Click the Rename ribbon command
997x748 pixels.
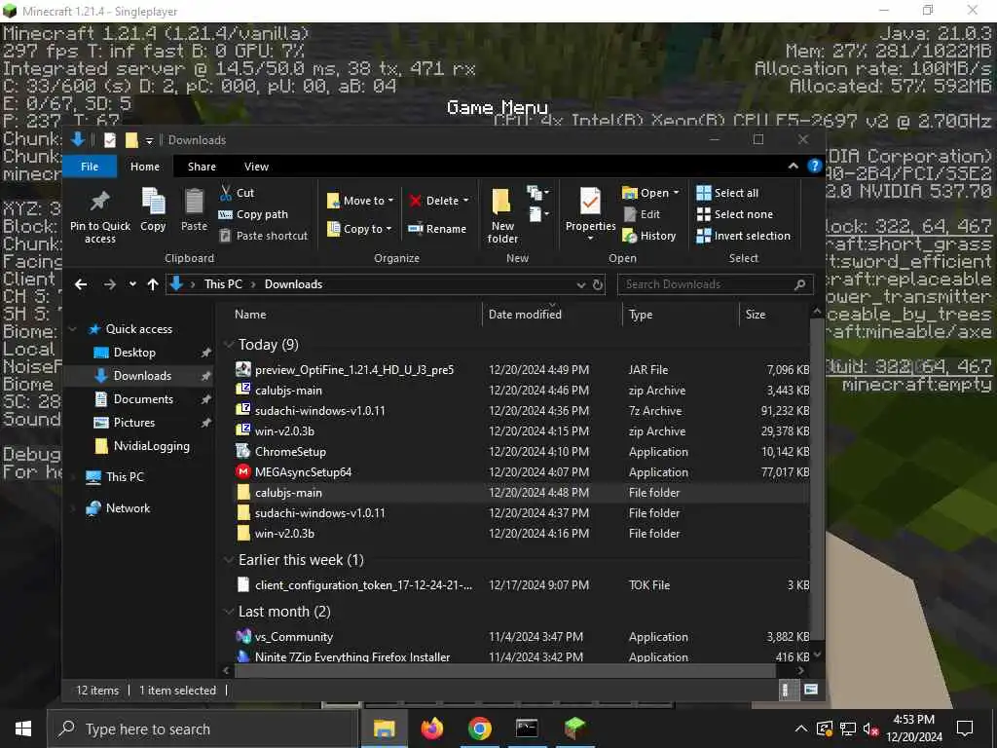437,228
